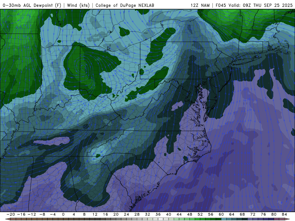Screen dimensions: 295x221
Task: Click the '0' value on the color scale
Action: pos(63,214)
